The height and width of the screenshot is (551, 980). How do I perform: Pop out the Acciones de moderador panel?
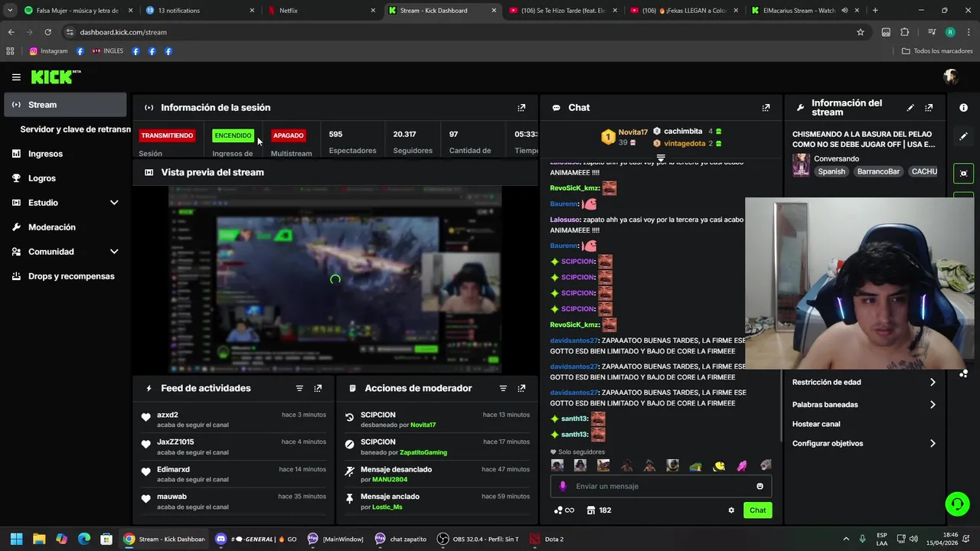[x=521, y=388]
